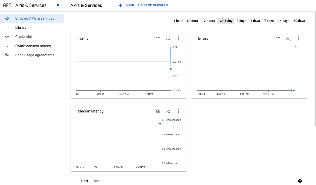Open Traffic chart more options menu
This screenshot has height=185, width=316.
(178, 38)
